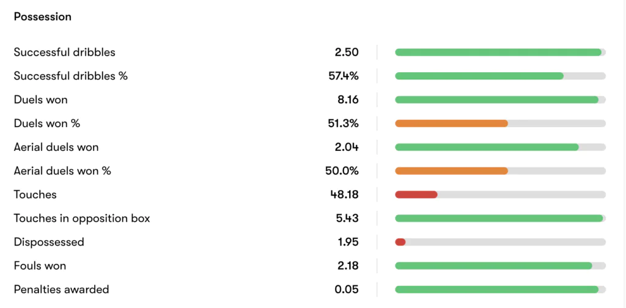Image resolution: width=626 pixels, height=308 pixels.
Task: Click the 48.18 Touches value
Action: coord(344,195)
